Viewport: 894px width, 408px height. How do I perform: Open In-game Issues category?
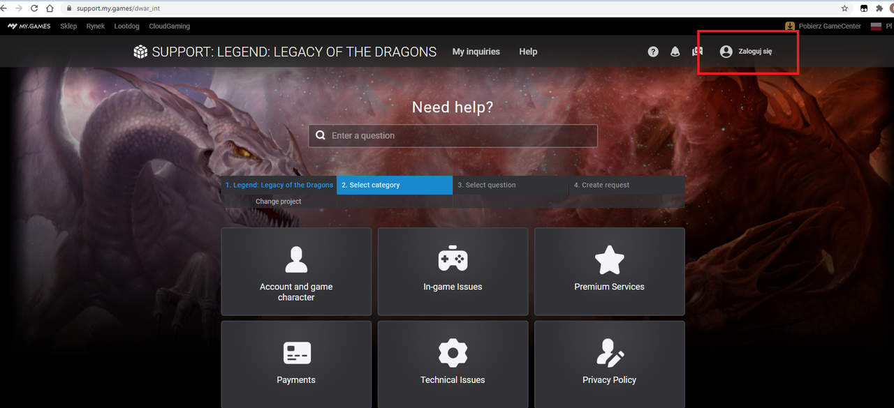[x=453, y=271]
